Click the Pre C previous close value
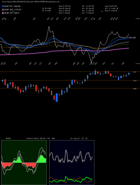Image resolution: width=140 pixels, height=185 pixels. point(88,13)
